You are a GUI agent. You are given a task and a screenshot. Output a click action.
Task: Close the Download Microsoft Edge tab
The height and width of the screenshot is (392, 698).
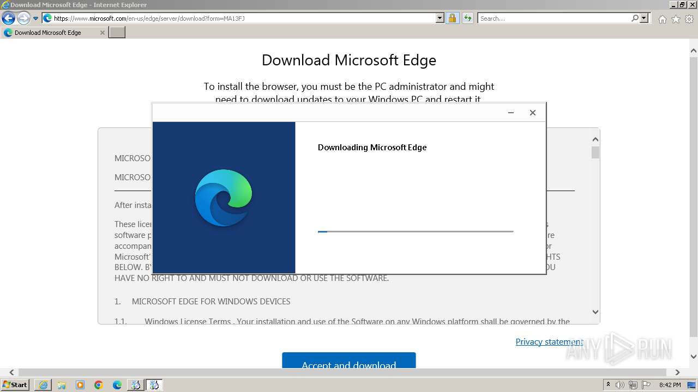102,33
